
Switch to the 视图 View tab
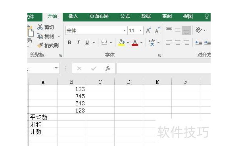(x=188, y=16)
